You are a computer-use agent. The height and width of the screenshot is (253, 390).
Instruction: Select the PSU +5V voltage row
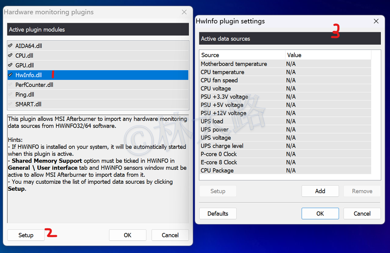(x=285, y=105)
